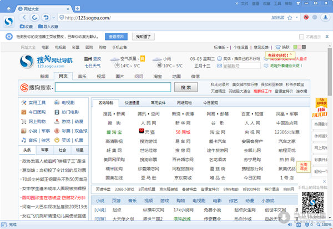333x229 pixels.
Task: Select the green skin color swatch
Action: point(295,47)
